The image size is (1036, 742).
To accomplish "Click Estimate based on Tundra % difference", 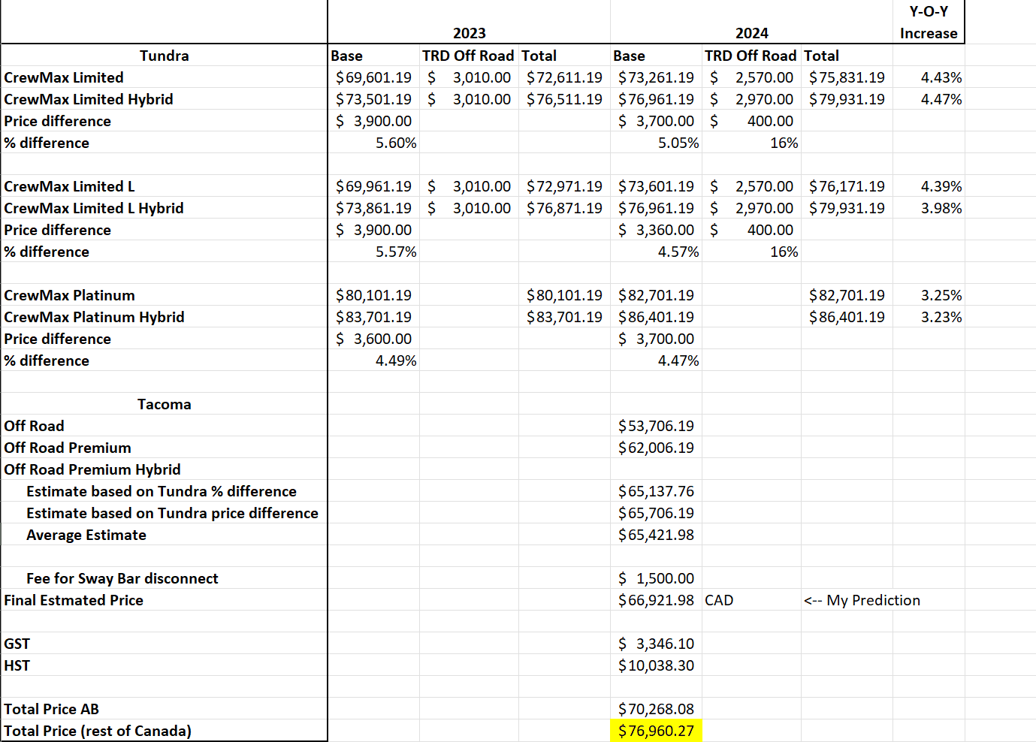I will 162,491.
